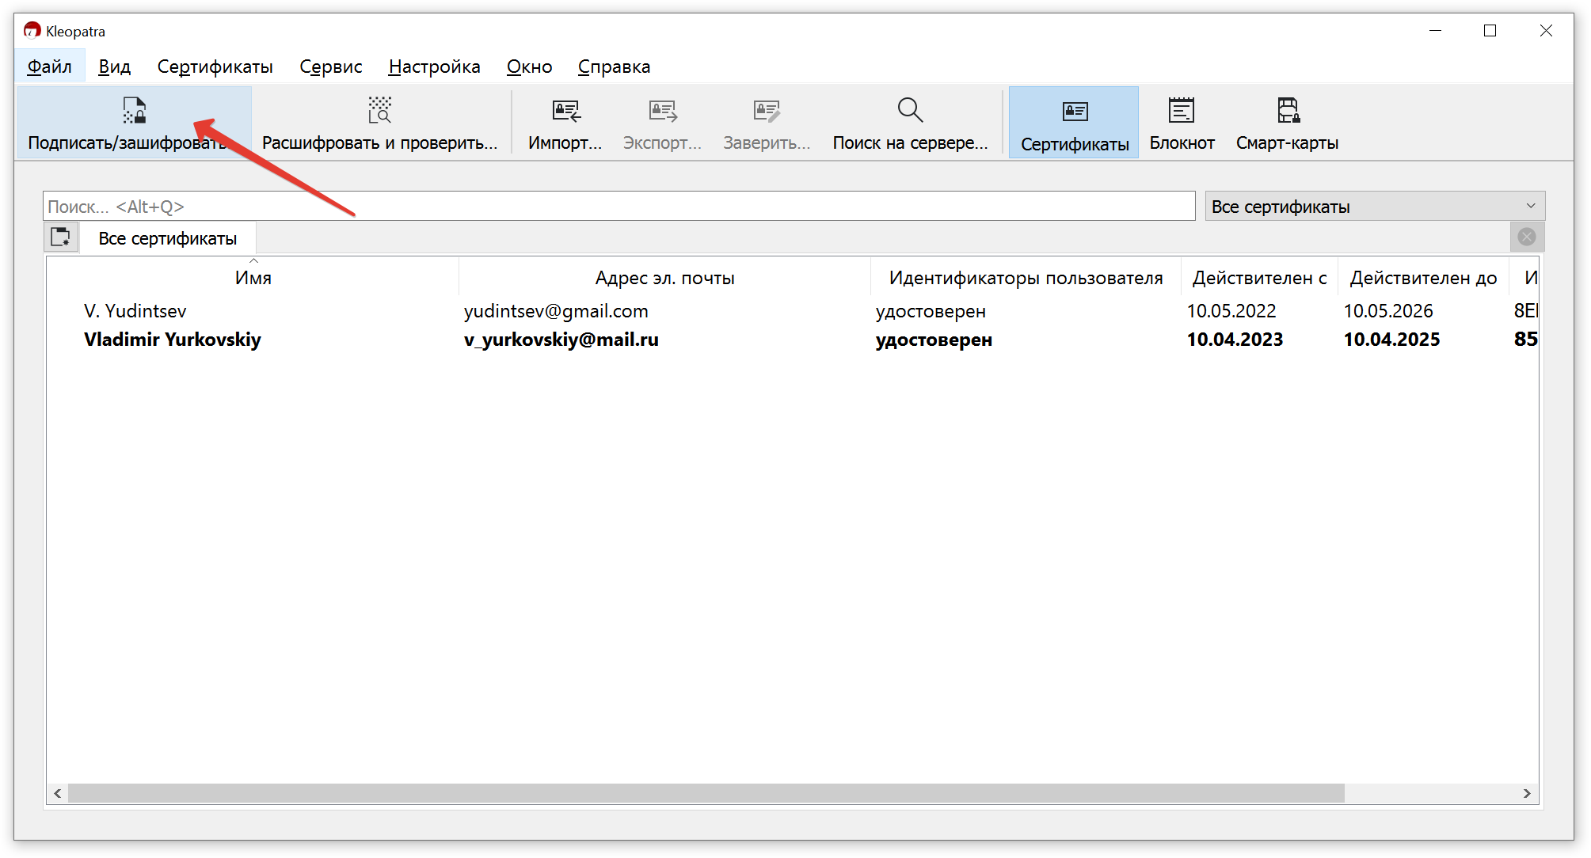Open the Smart-cards view

pyautogui.click(x=1287, y=123)
